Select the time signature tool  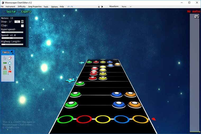click(x=10, y=68)
